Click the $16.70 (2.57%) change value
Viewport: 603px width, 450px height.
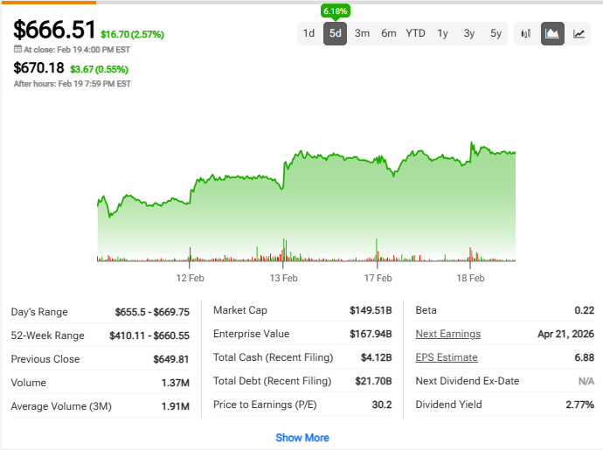(132, 35)
